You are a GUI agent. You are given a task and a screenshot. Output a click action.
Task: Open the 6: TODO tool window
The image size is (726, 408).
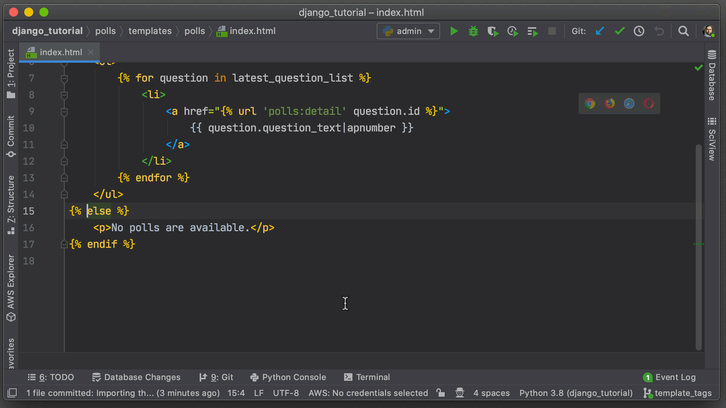51,377
